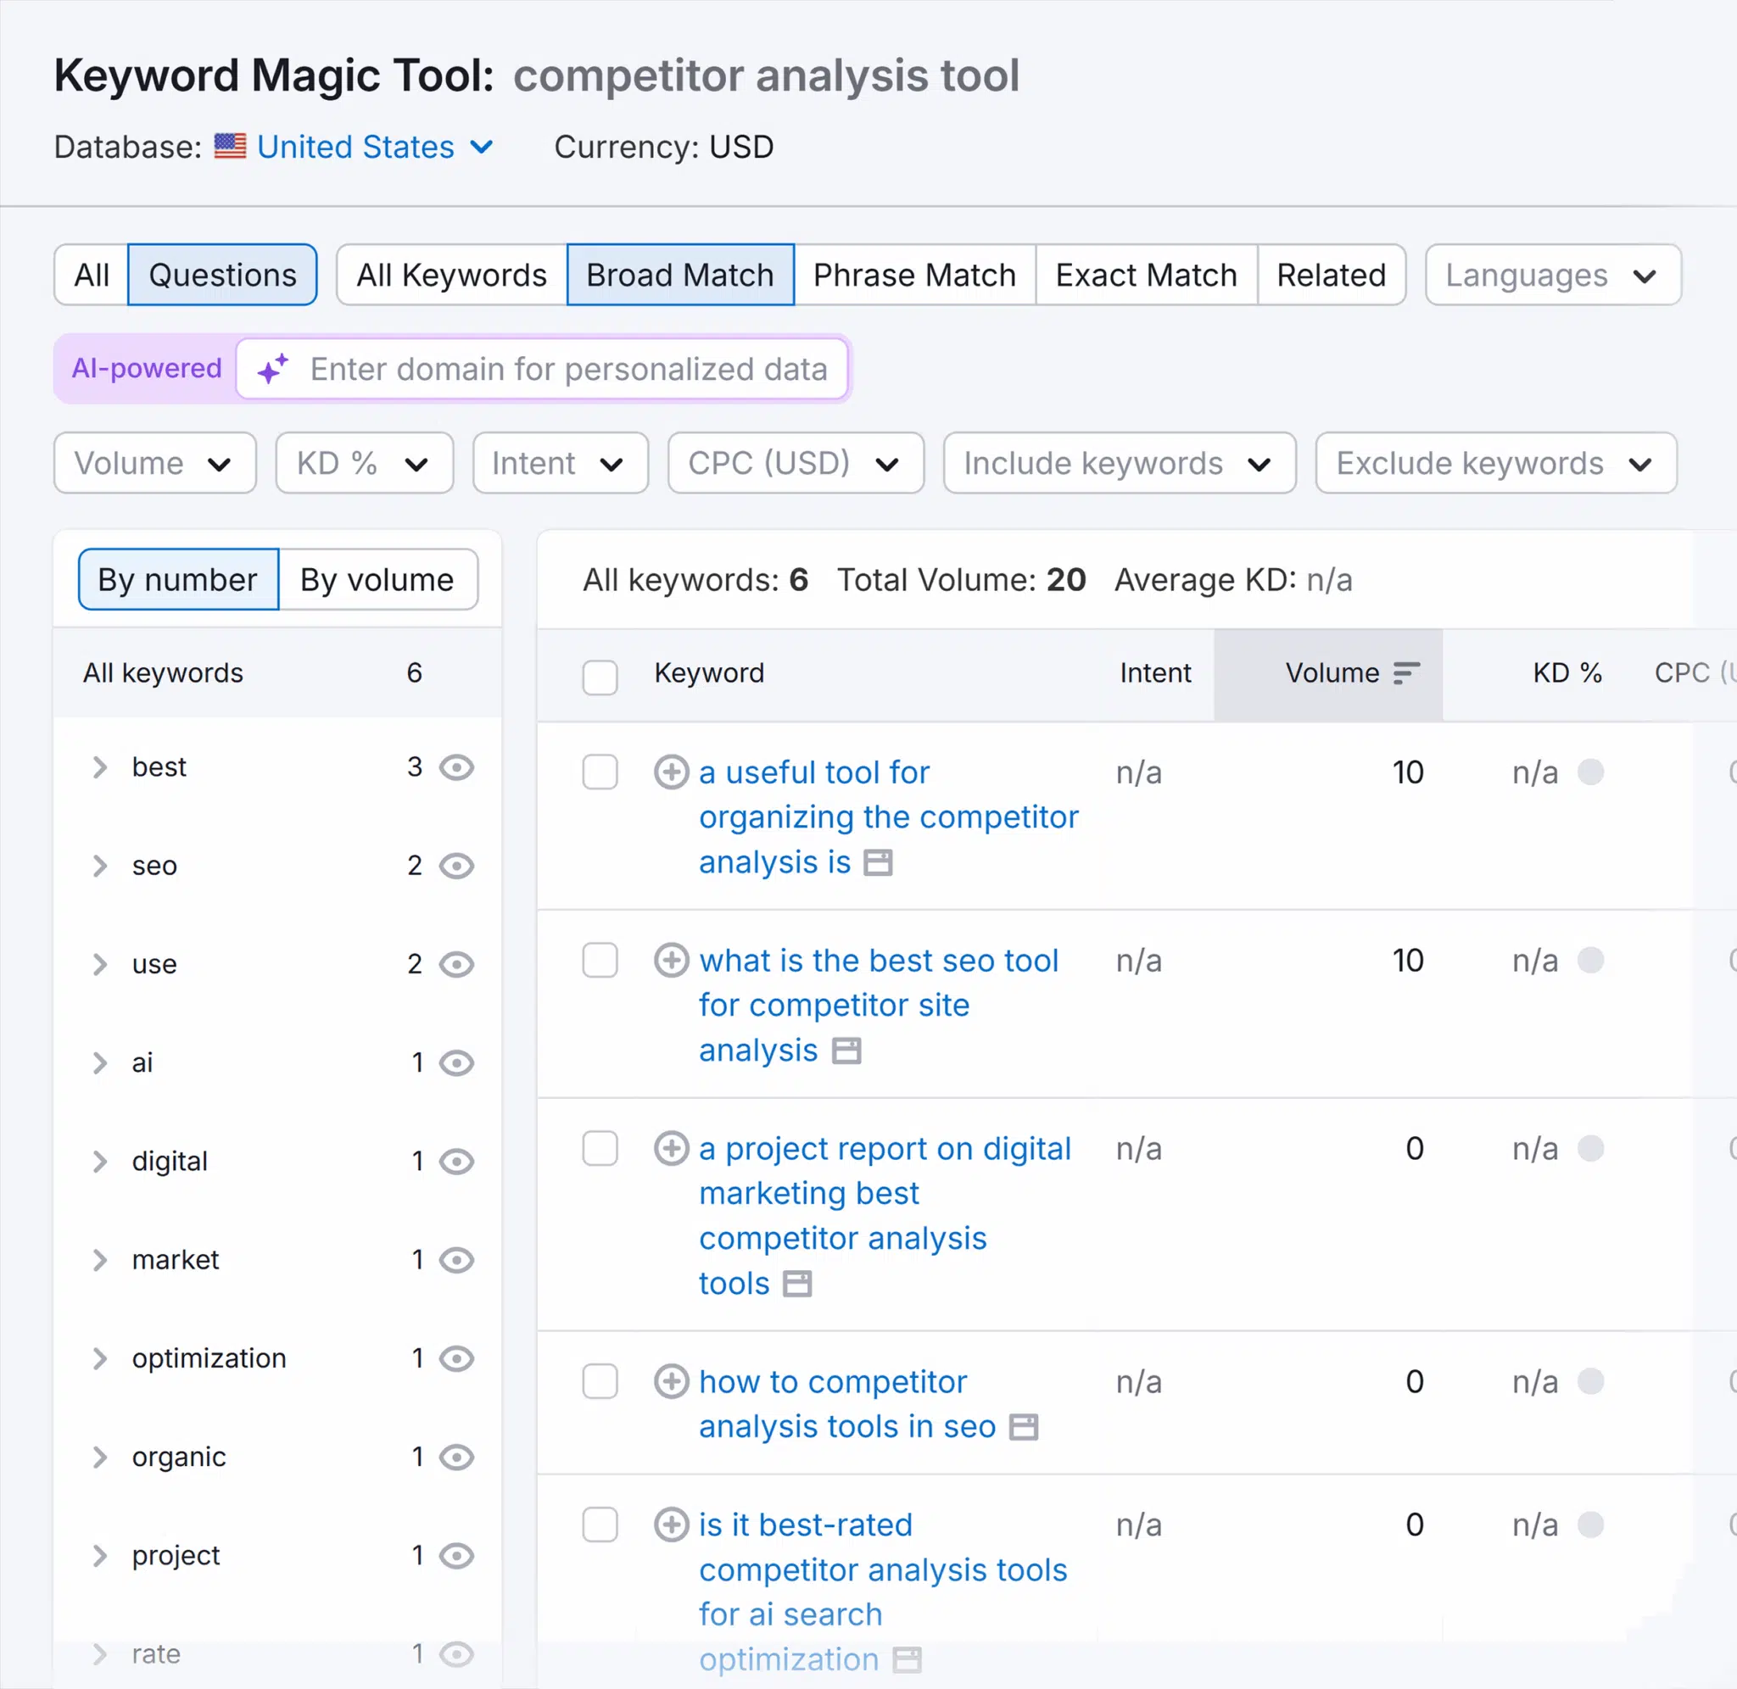Click the United States flag icon

(x=230, y=147)
